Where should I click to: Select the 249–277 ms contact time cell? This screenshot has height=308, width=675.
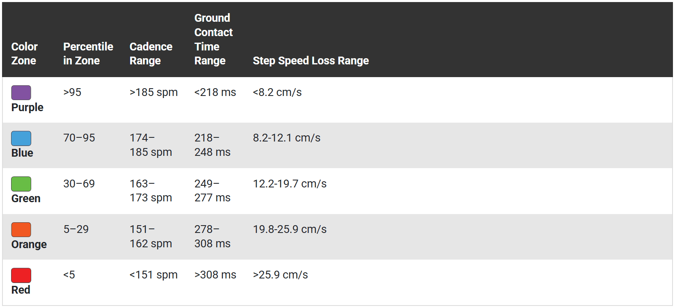pyautogui.click(x=212, y=191)
